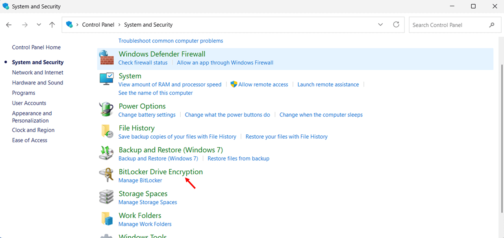Screen dimensions: 504x238
Task: Expand the address bar history dropdown
Action: click(380, 25)
